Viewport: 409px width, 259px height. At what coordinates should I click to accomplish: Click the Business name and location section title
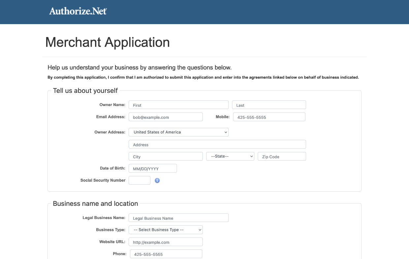click(x=95, y=203)
